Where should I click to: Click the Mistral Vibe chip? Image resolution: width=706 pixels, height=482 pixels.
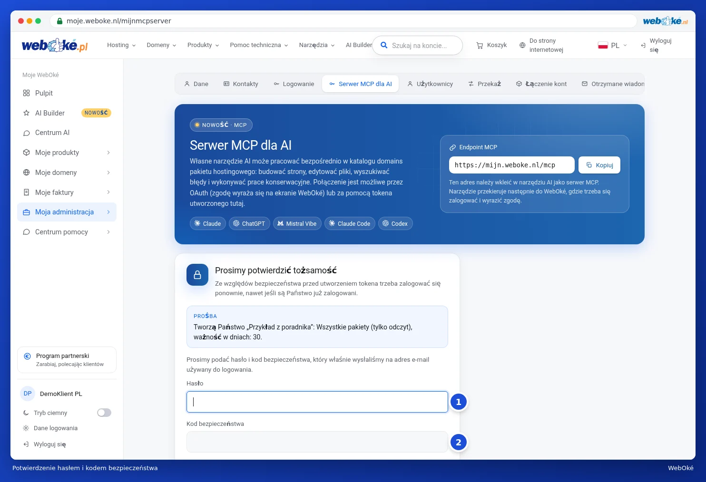(297, 223)
